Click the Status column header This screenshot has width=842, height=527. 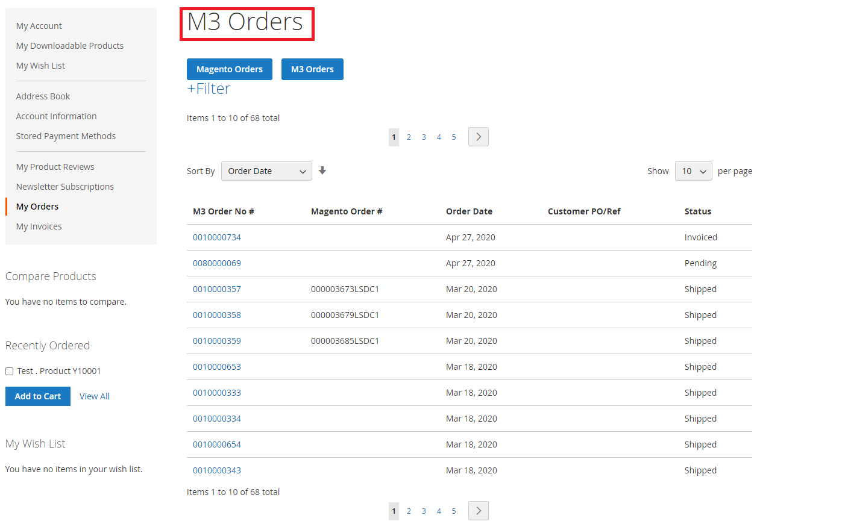click(x=698, y=211)
